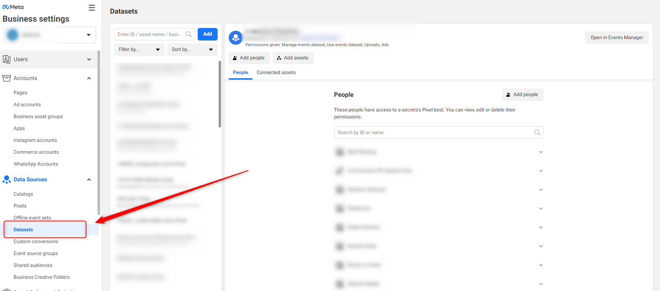Expand the first person's permissions chevron
The height and width of the screenshot is (291, 660).
pos(541,152)
